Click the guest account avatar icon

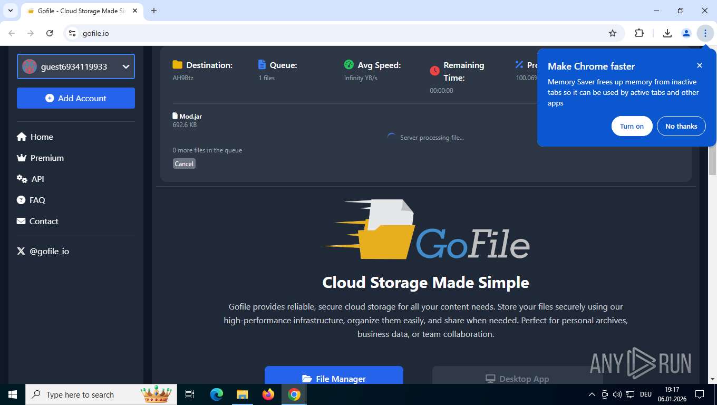click(x=30, y=66)
